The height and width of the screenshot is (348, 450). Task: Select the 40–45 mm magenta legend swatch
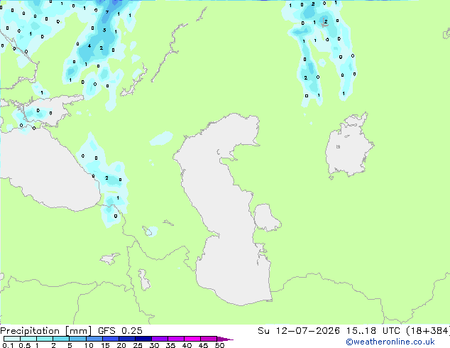(192, 339)
